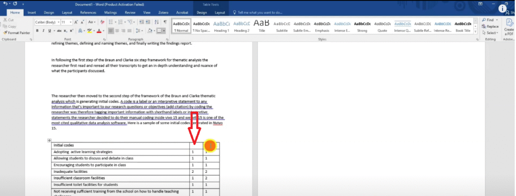Open the Paragraph dialog launcher

point(167,39)
